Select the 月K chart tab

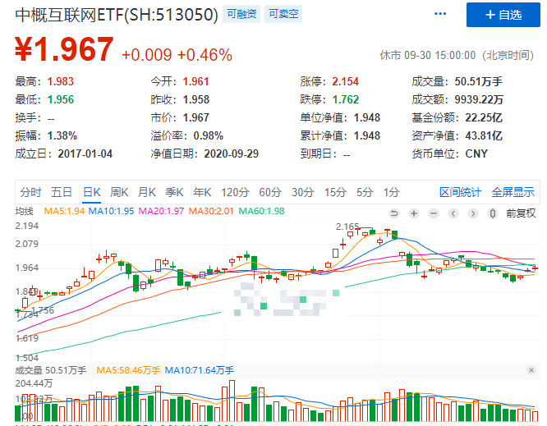click(x=146, y=192)
